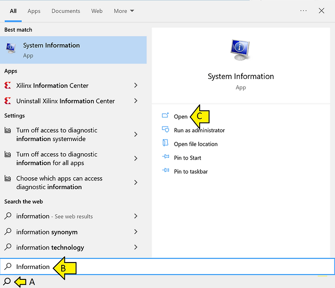Expand the Xilinx Information Center chevron
Screen dimensions: 335x288
(x=136, y=85)
